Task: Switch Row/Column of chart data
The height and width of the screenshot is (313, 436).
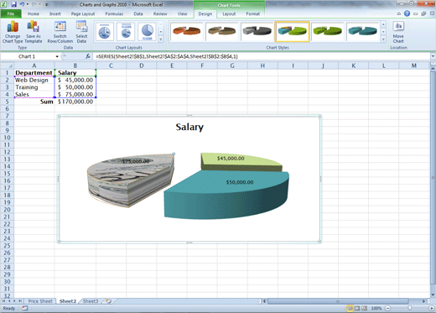Action: (60, 32)
